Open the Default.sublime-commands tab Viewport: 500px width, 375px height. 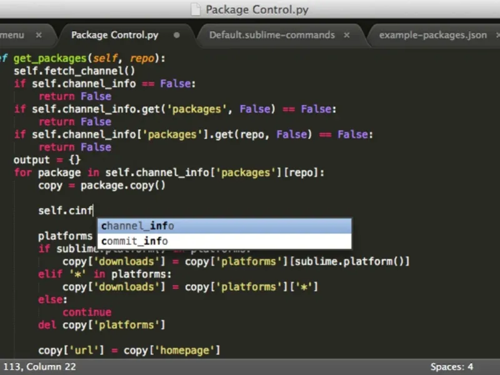click(272, 35)
